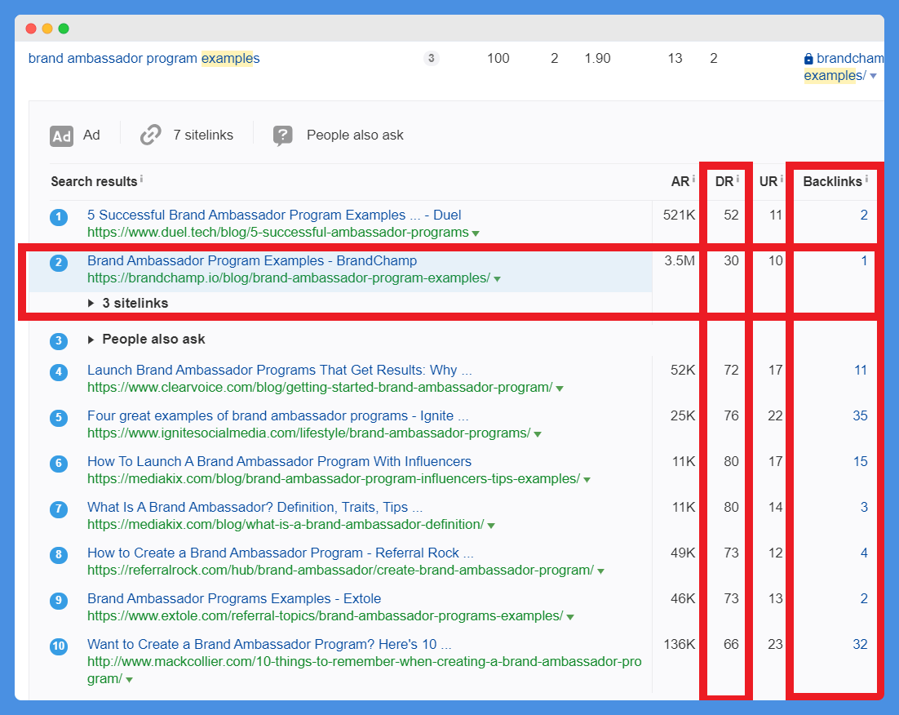Screen dimensions: 899x715
Task: Click the DR value 76 in Ignite row
Action: [731, 416]
